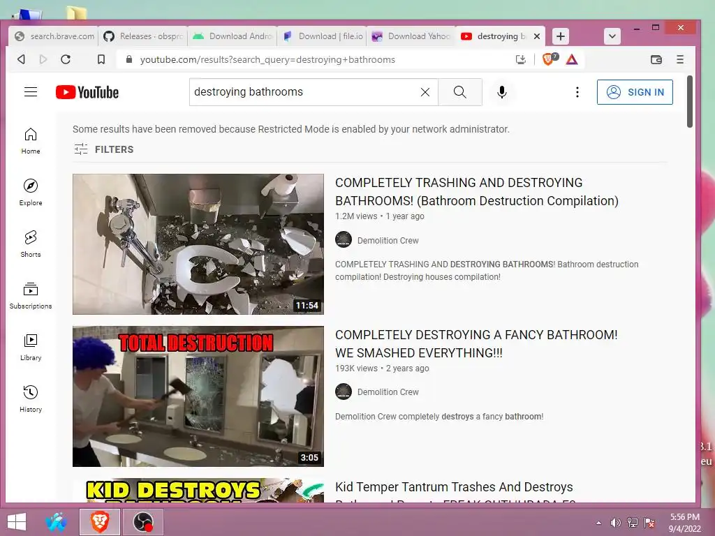Open a new tab with plus
Image resolution: width=715 pixels, height=536 pixels.
[561, 36]
